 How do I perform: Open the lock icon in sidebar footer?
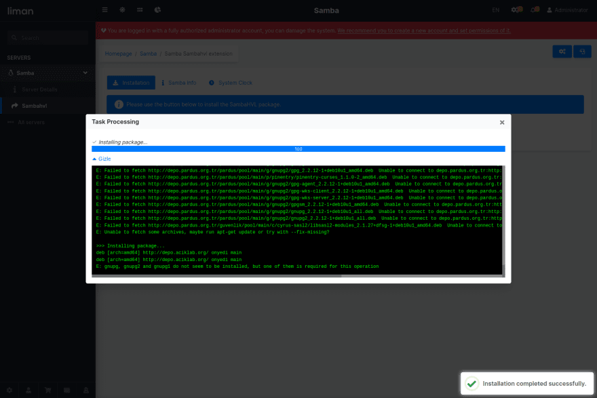pyautogui.click(x=86, y=391)
